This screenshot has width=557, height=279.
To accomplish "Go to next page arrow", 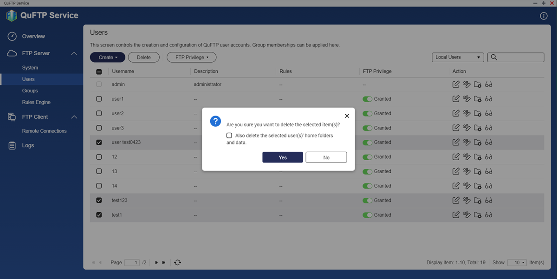I will coord(156,262).
